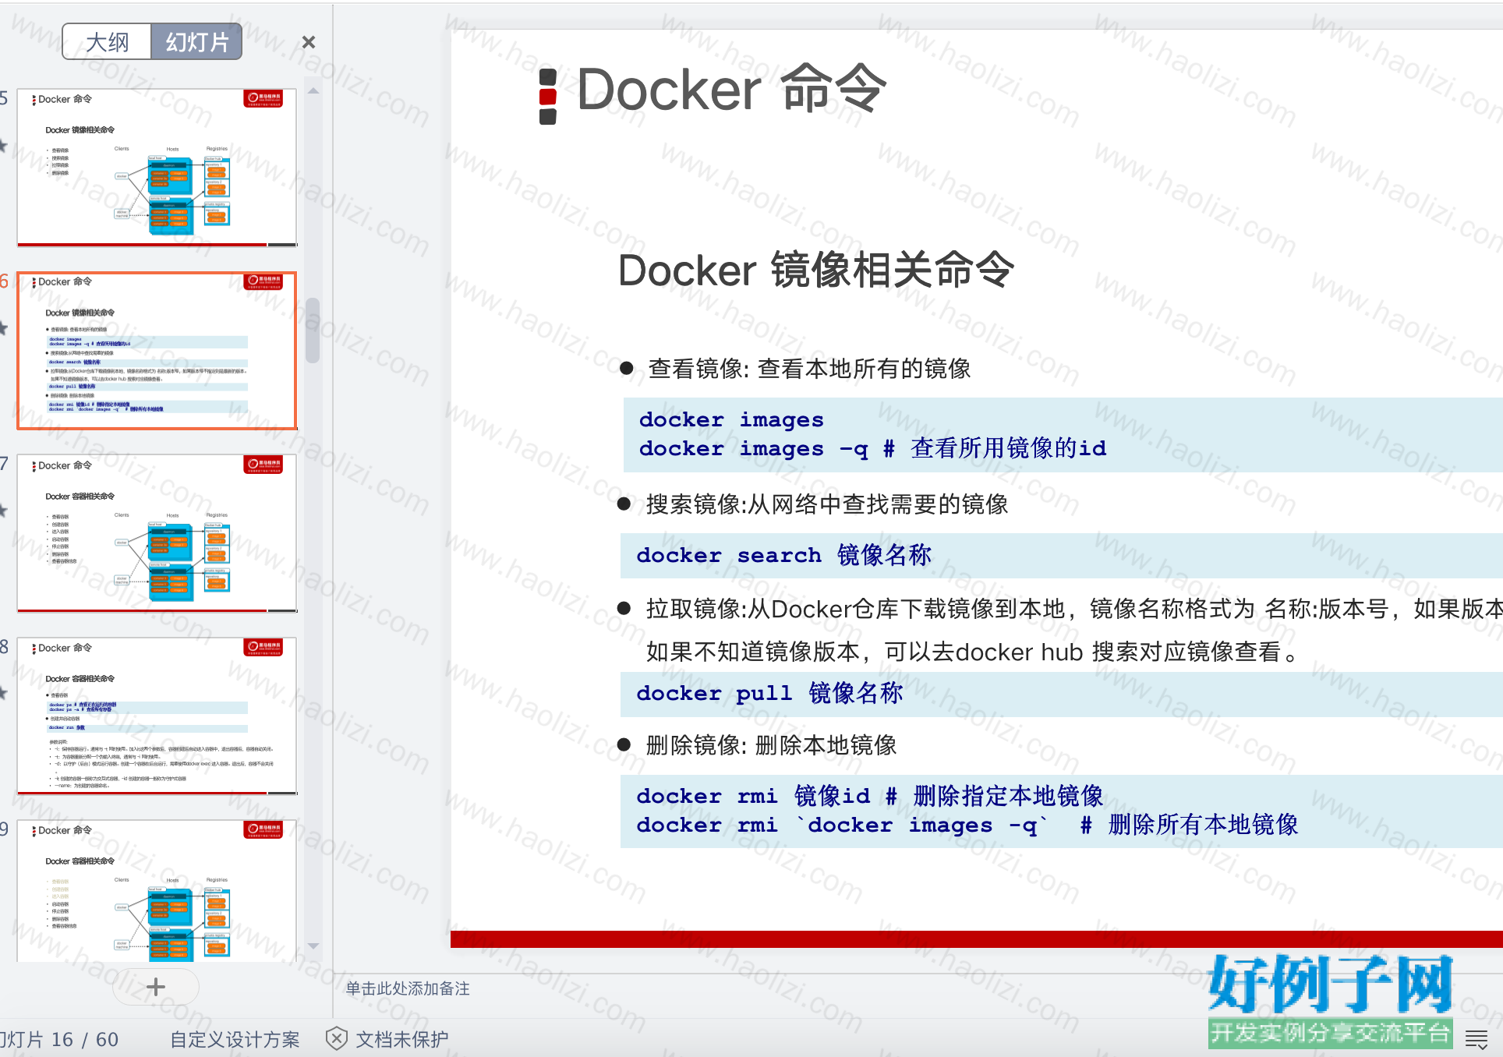Image resolution: width=1503 pixels, height=1057 pixels.
Task: Click bullet text starting 拉取镜像:从Docker仓库
Action: click(1074, 609)
